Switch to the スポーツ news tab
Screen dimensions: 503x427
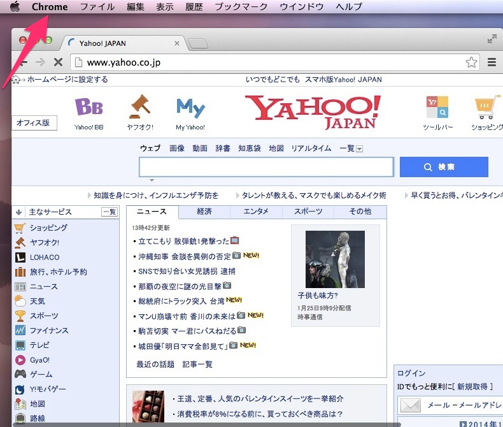[308, 212]
